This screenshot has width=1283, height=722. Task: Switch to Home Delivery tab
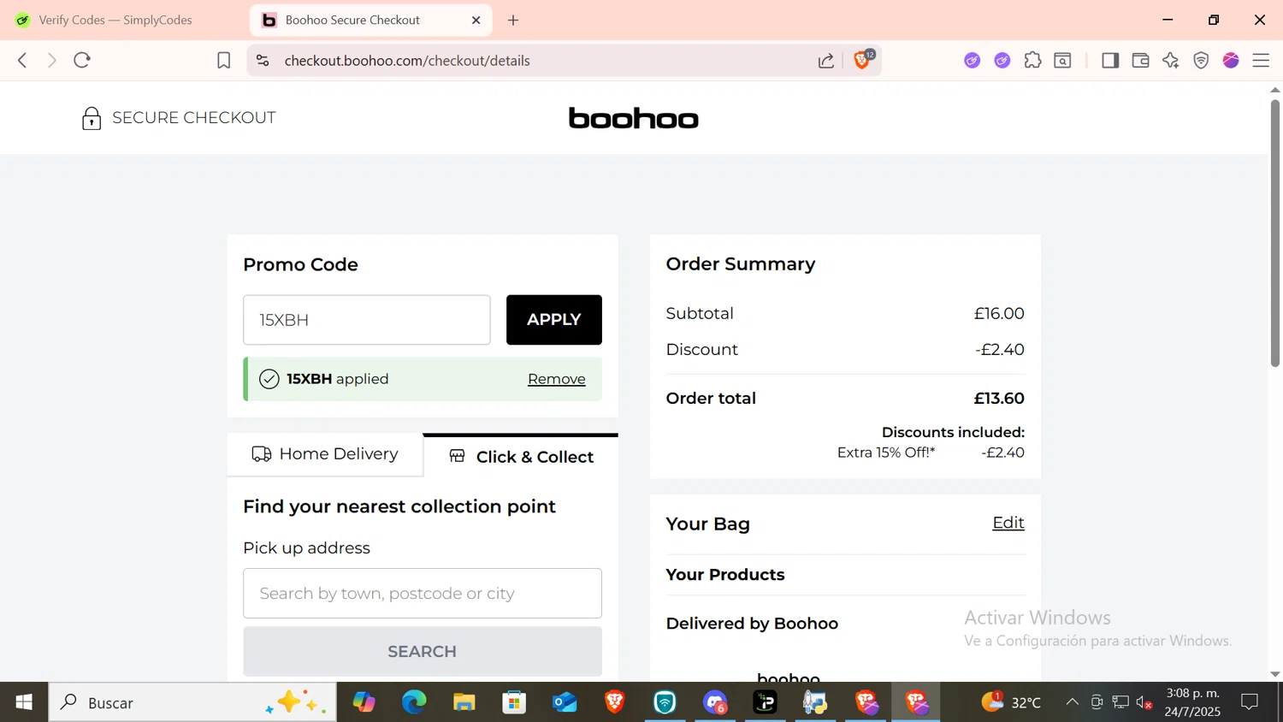point(325,454)
